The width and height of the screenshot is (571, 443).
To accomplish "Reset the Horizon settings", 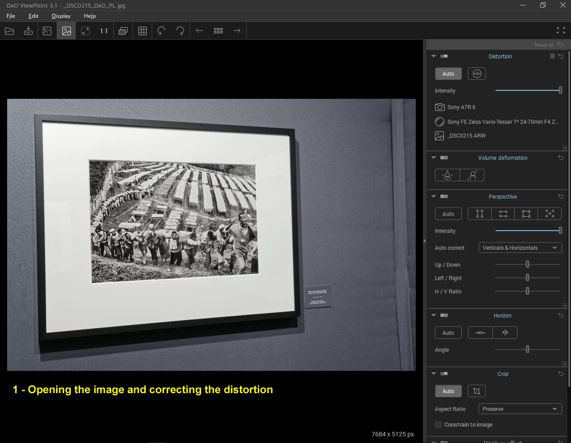I will tap(561, 315).
